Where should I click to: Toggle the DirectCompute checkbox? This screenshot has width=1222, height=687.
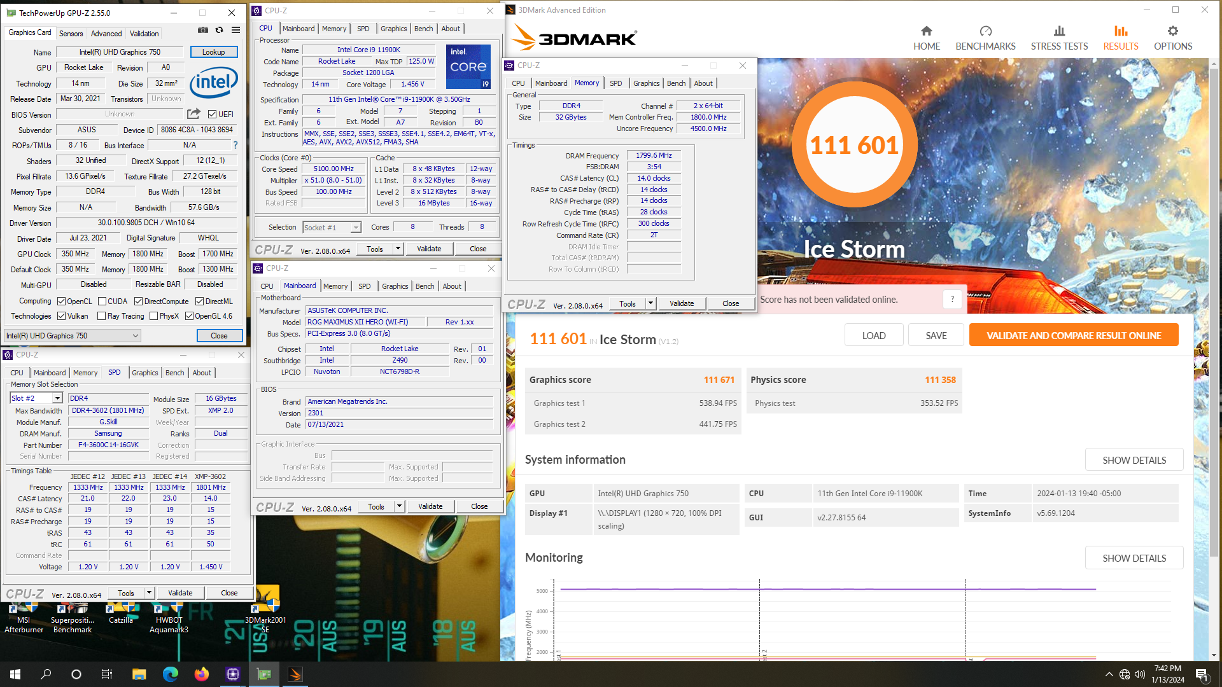[138, 302]
